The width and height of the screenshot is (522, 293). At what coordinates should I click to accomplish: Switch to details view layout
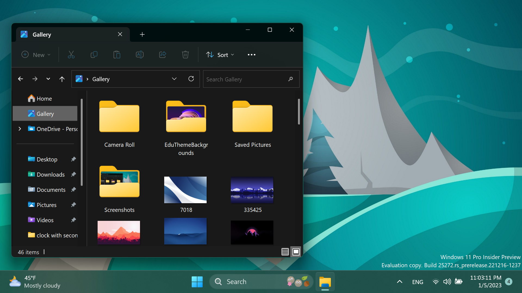[285, 252]
